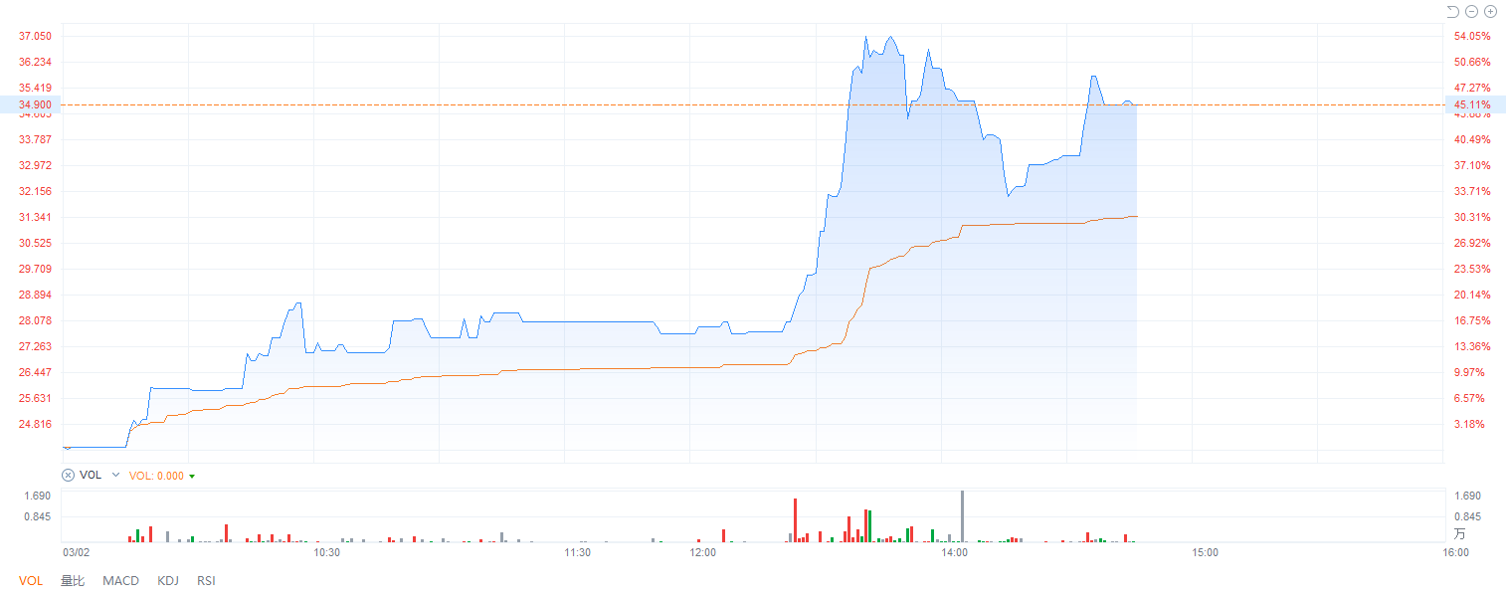Viewport: 1506px width, 599px height.
Task: Click the 16:00 closing time label
Action: pos(1454,552)
